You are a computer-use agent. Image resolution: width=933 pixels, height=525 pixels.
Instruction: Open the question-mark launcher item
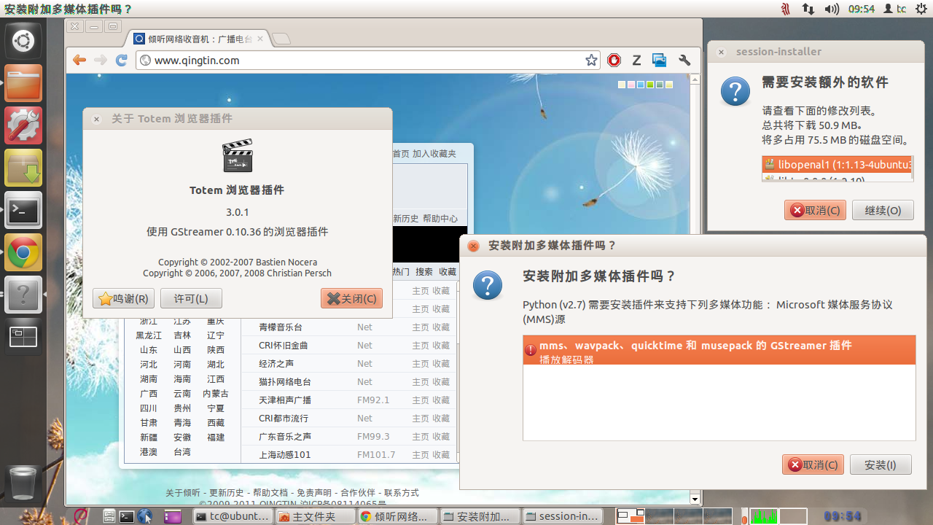tap(23, 295)
